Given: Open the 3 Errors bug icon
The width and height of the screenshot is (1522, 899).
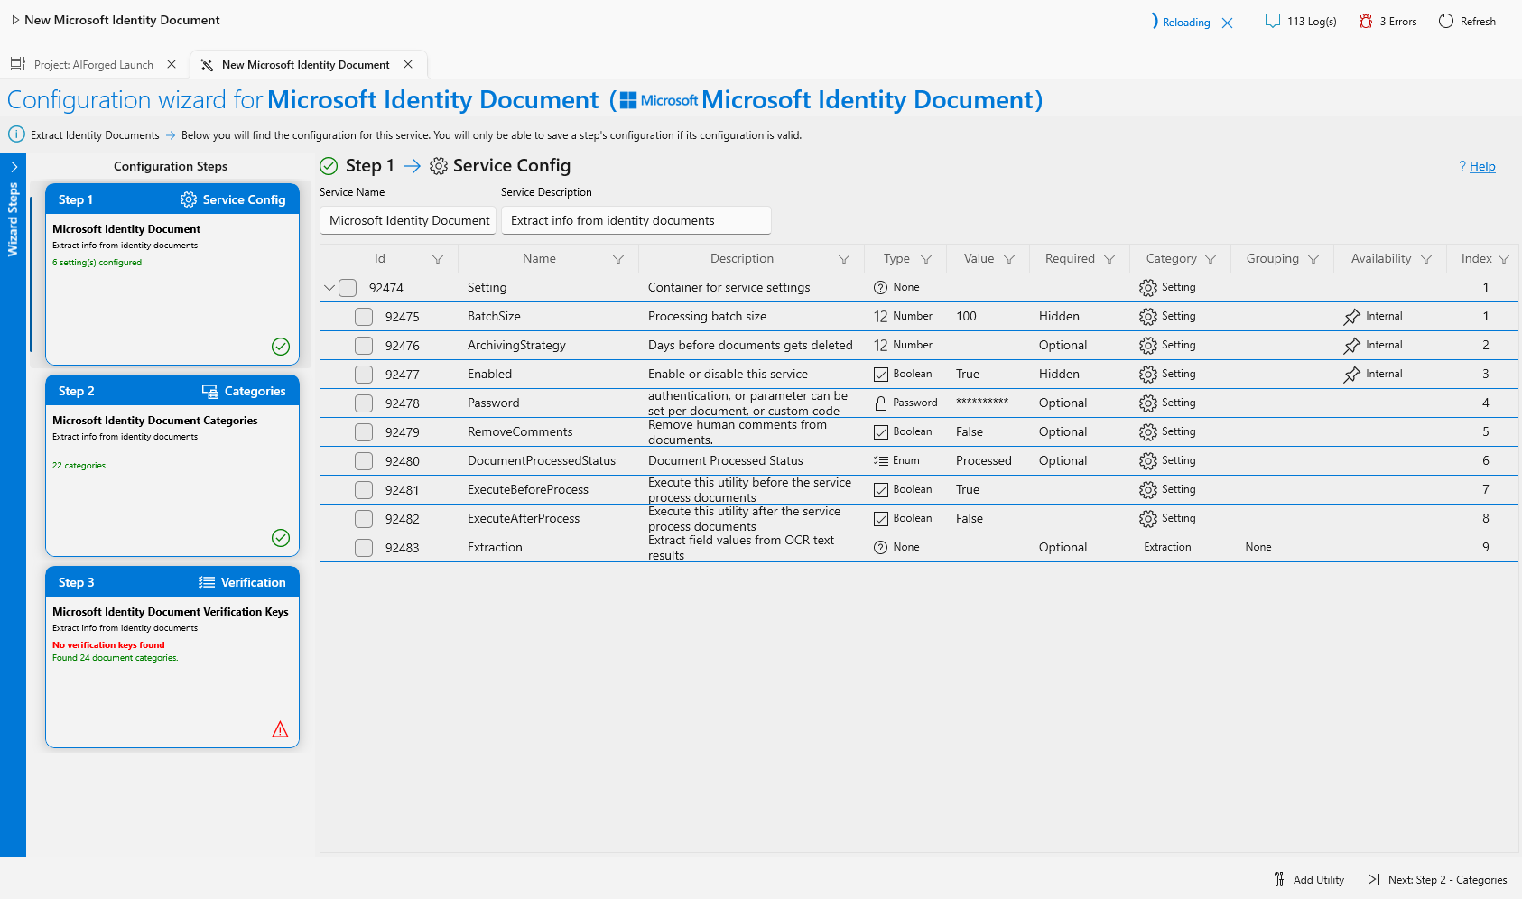Looking at the screenshot, I should click(x=1366, y=21).
